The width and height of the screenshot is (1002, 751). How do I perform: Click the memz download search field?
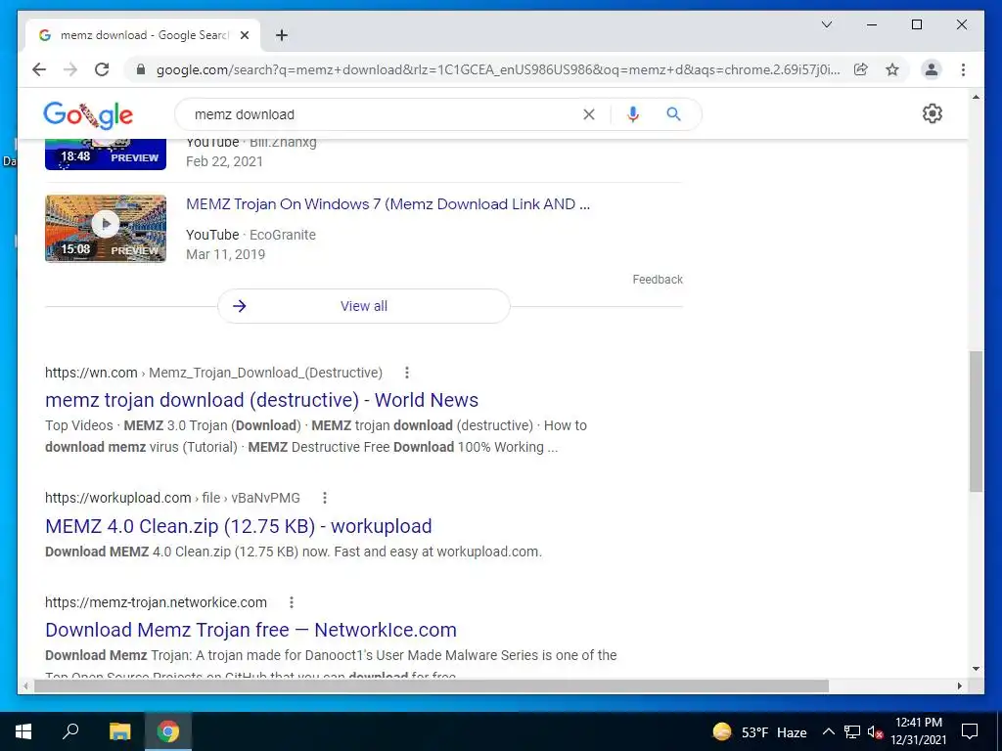tap(384, 114)
